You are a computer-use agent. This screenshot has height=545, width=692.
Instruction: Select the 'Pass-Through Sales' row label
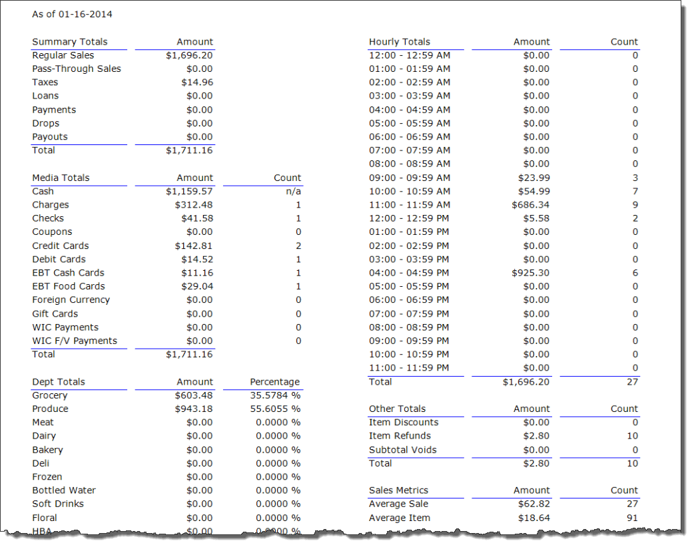pyautogui.click(x=77, y=69)
